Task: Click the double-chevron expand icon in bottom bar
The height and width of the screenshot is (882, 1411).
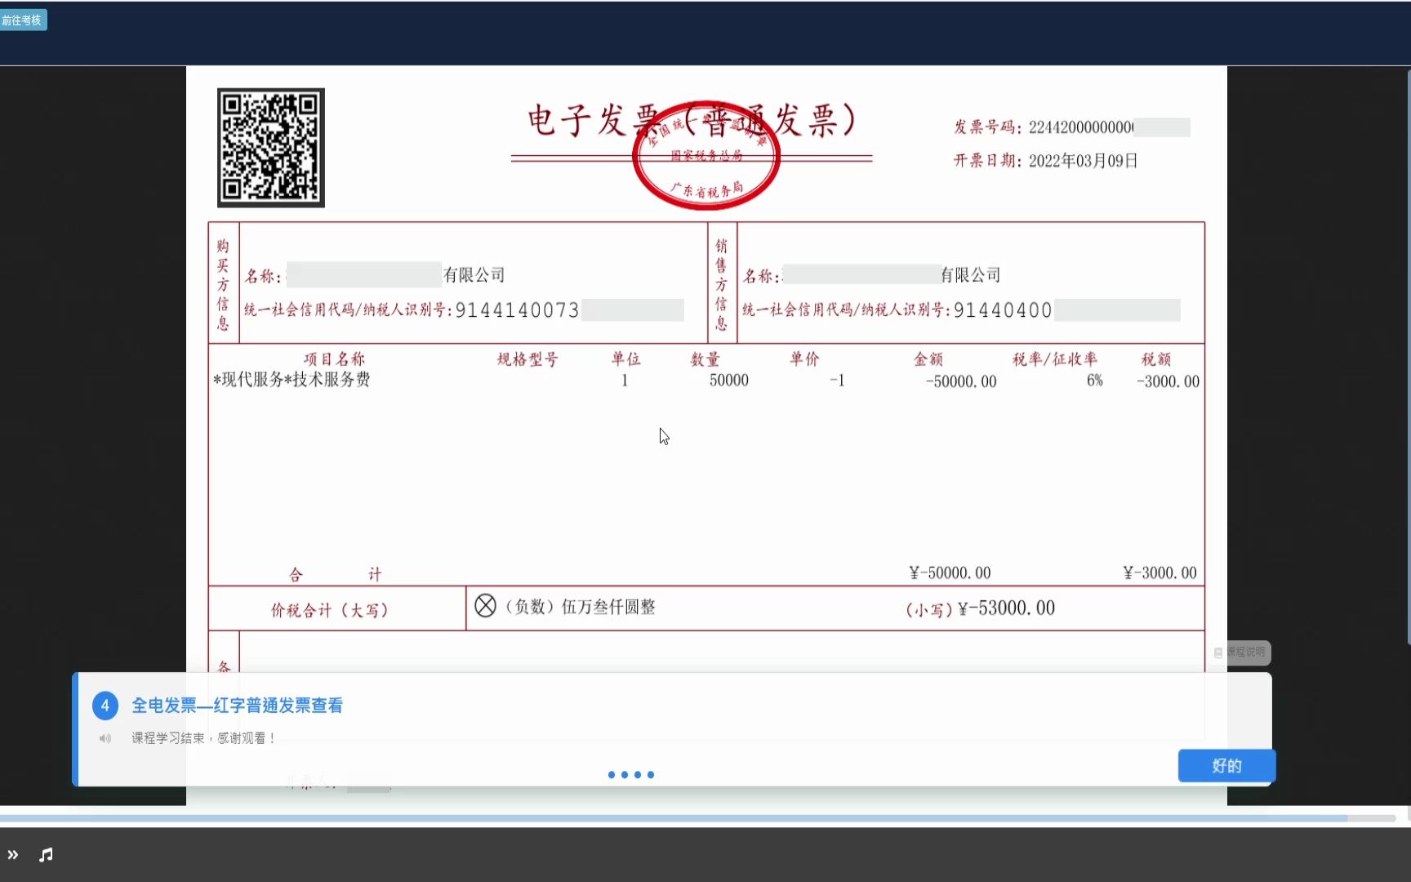Action: click(13, 854)
